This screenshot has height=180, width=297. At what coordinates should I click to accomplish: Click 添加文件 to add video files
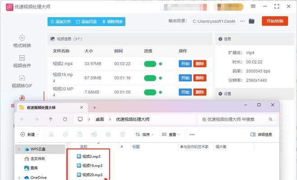[61, 22]
